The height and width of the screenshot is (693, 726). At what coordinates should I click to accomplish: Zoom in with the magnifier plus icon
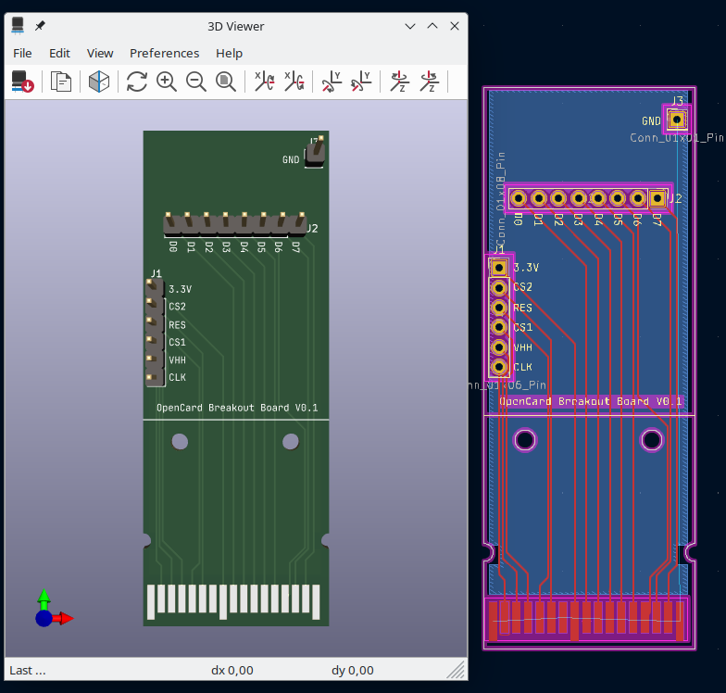click(x=167, y=82)
